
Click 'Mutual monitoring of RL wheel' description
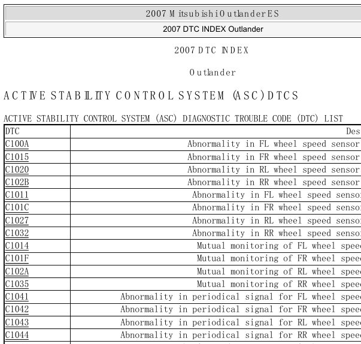point(279,271)
